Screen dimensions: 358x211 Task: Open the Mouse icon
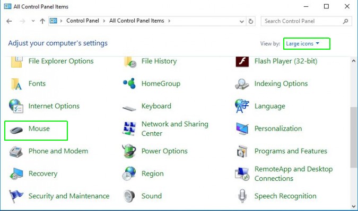point(16,130)
